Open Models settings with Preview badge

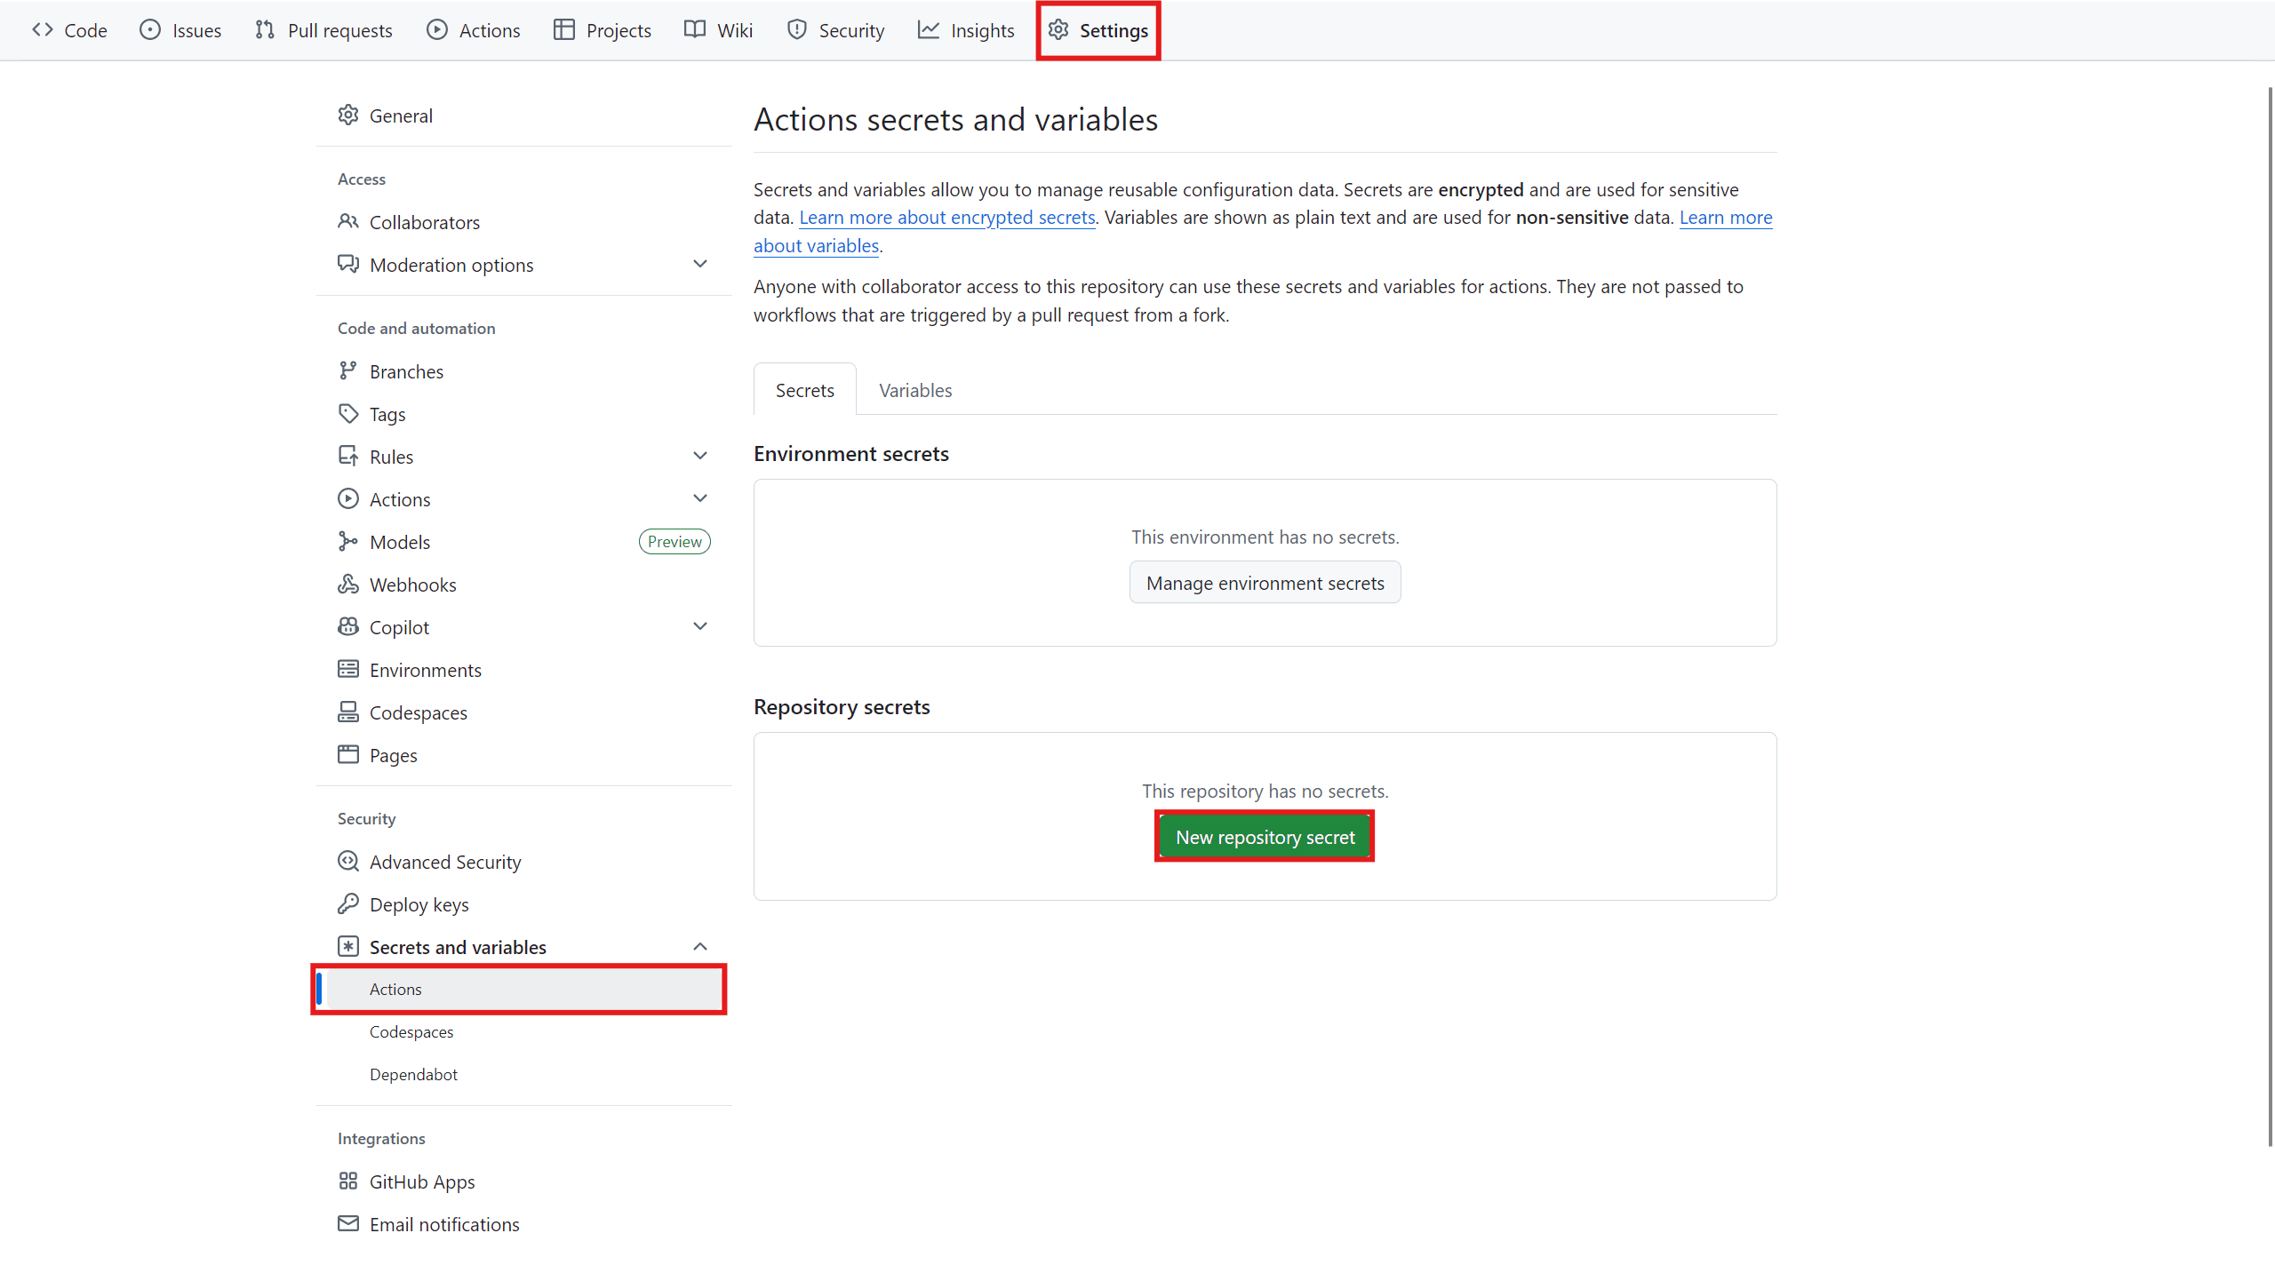[524, 542]
